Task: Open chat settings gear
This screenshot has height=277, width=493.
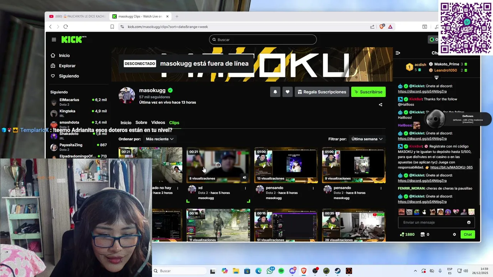Action: pyautogui.click(x=454, y=234)
